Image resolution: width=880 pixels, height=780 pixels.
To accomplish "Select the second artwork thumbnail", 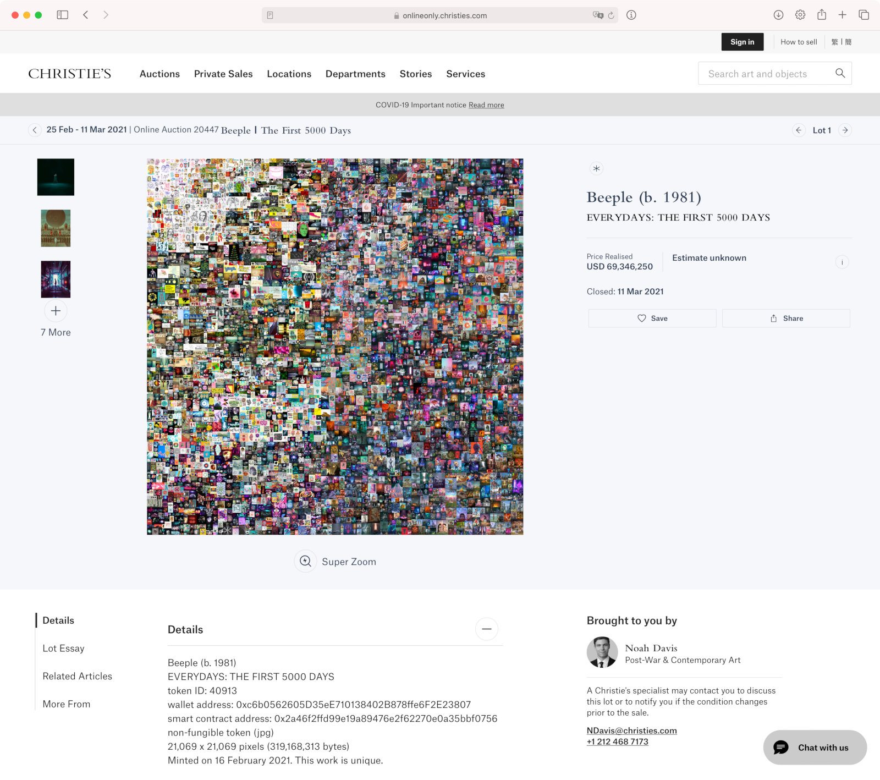I will click(56, 228).
